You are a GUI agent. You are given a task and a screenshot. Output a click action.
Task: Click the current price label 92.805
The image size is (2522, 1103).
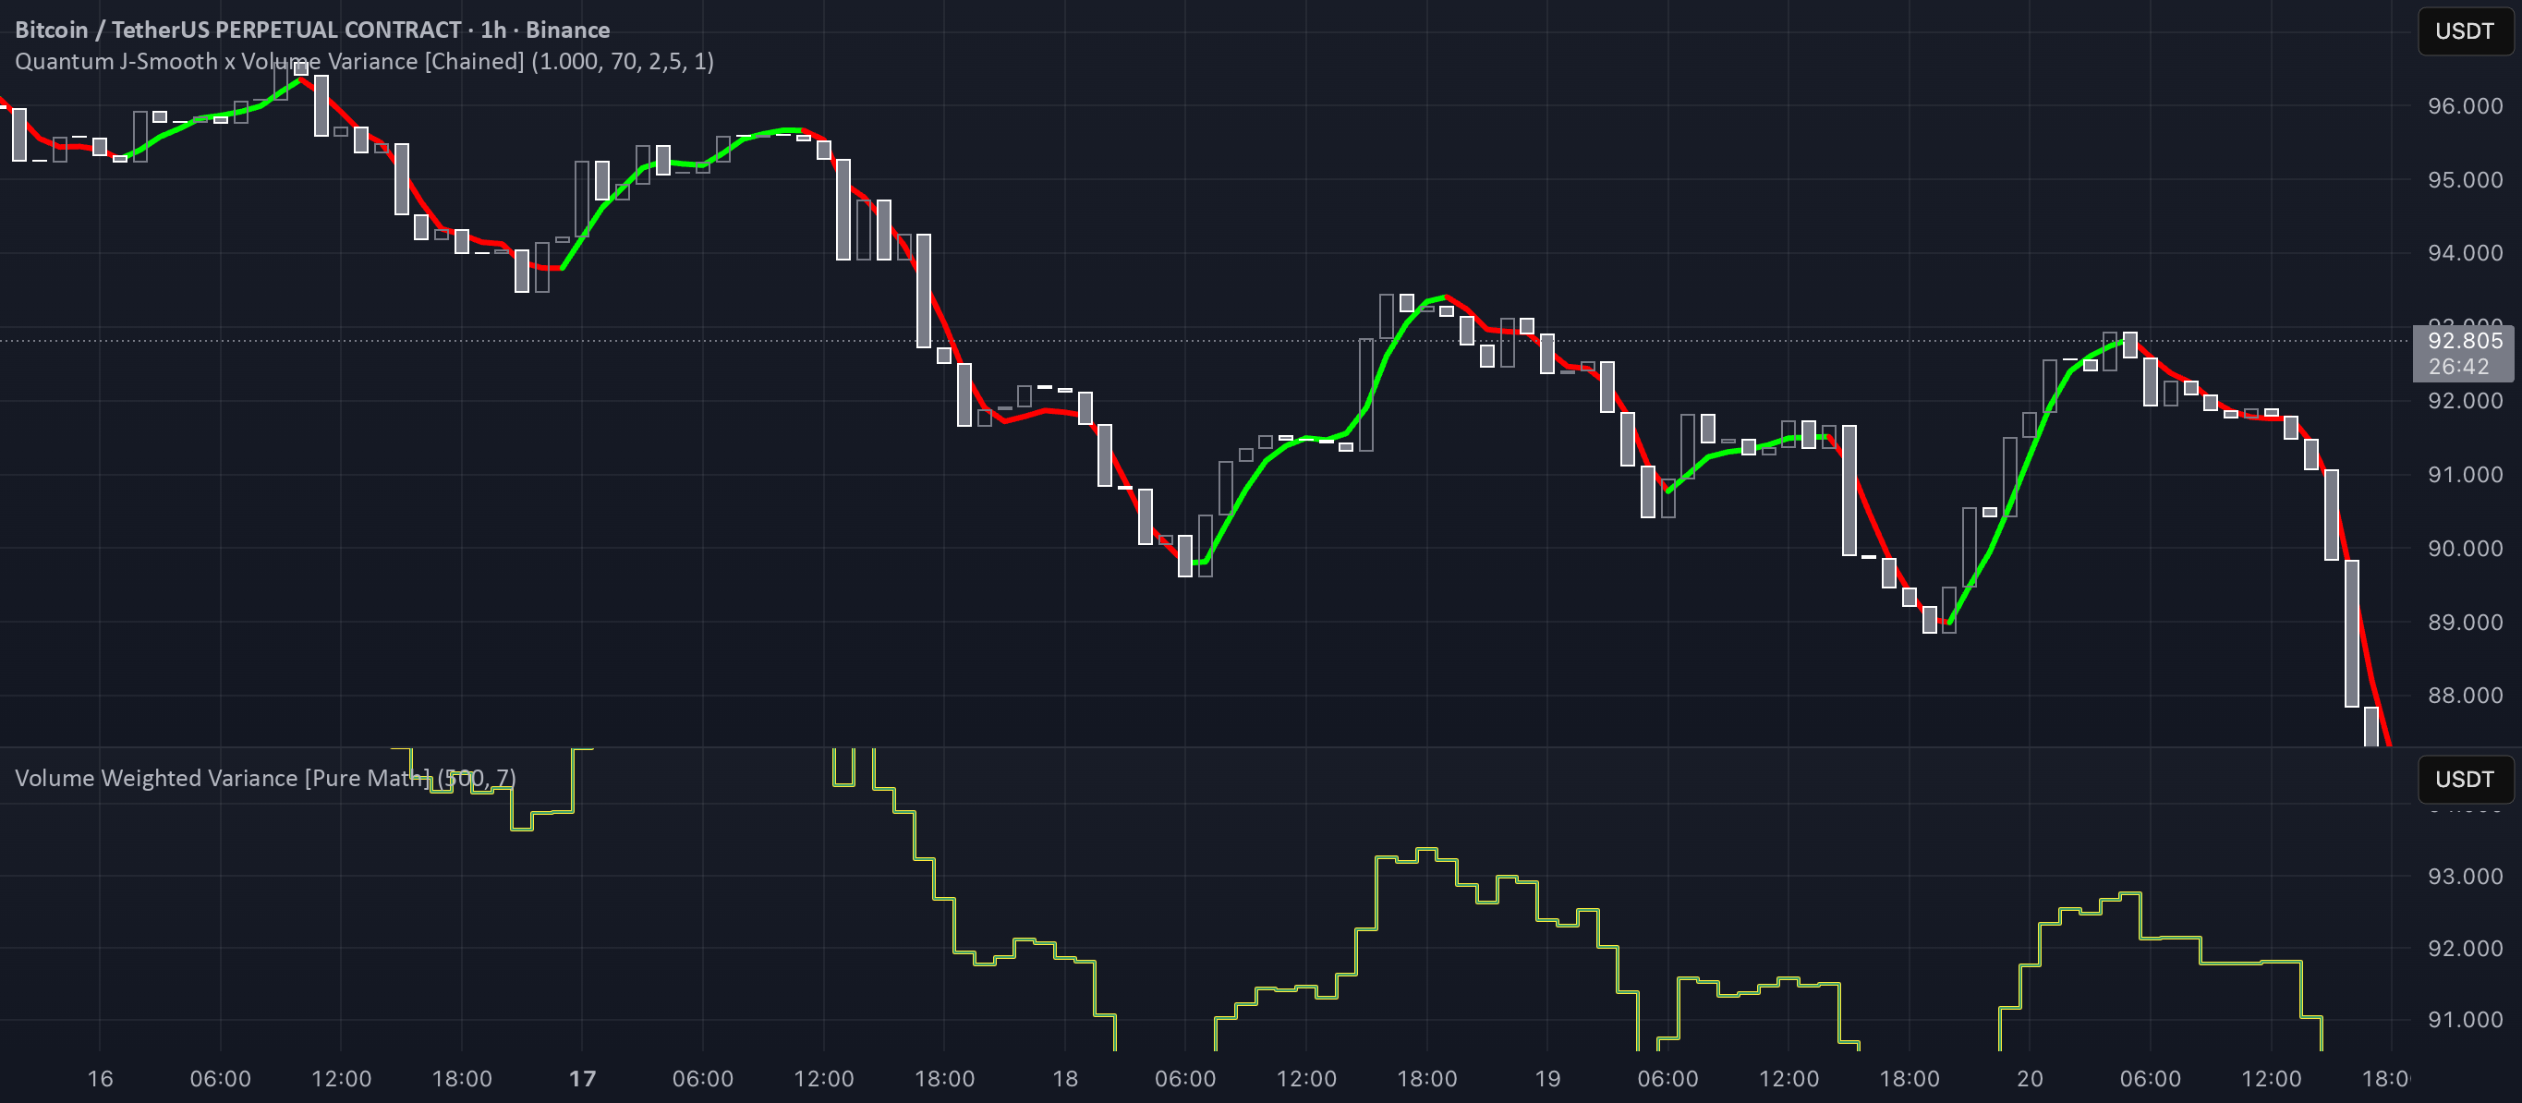pyautogui.click(x=2464, y=341)
